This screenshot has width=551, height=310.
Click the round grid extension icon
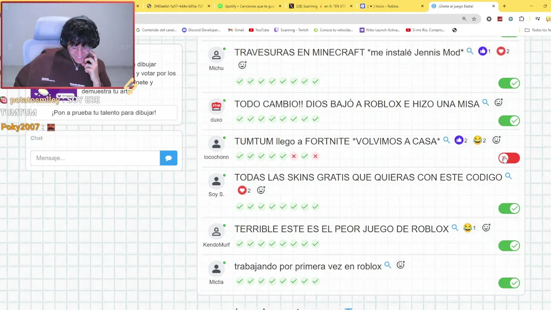(x=489, y=19)
